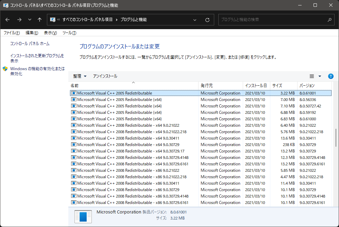Viewport: 339px width, 227px height.
Task: Select 2005 Redistributable (x64) version 8.0.50727.42 icon
Action: (x=74, y=106)
